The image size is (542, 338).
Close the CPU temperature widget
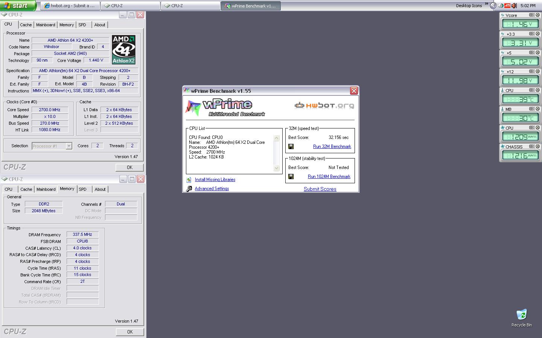(538, 90)
